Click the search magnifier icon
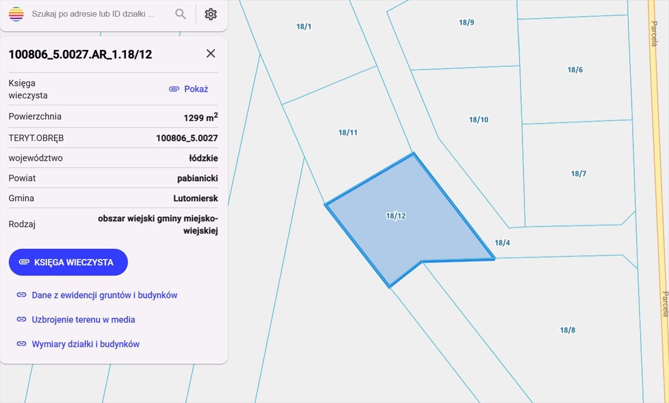This screenshot has height=403, width=669. click(x=181, y=14)
